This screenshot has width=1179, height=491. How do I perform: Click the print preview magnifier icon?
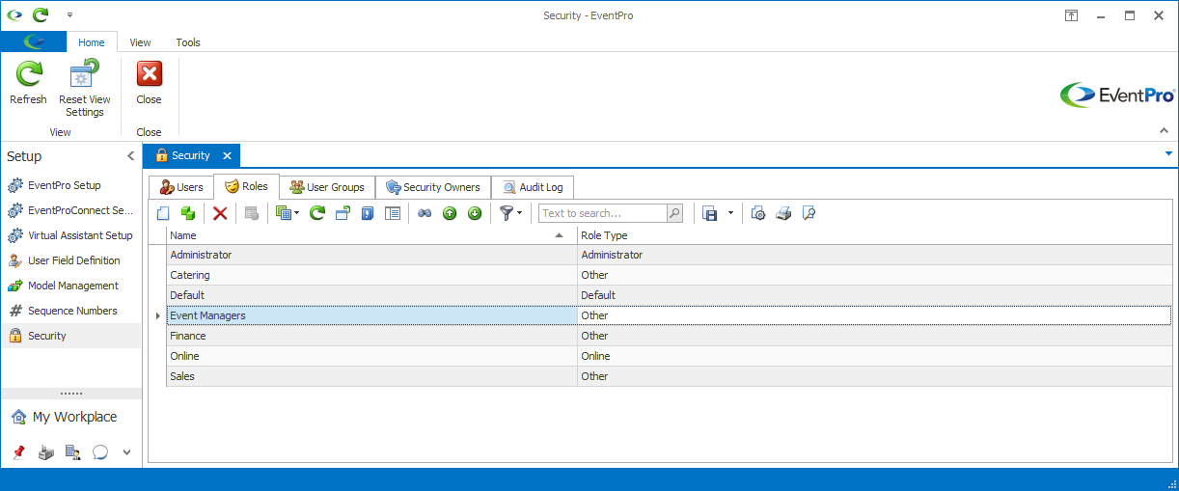tap(809, 213)
